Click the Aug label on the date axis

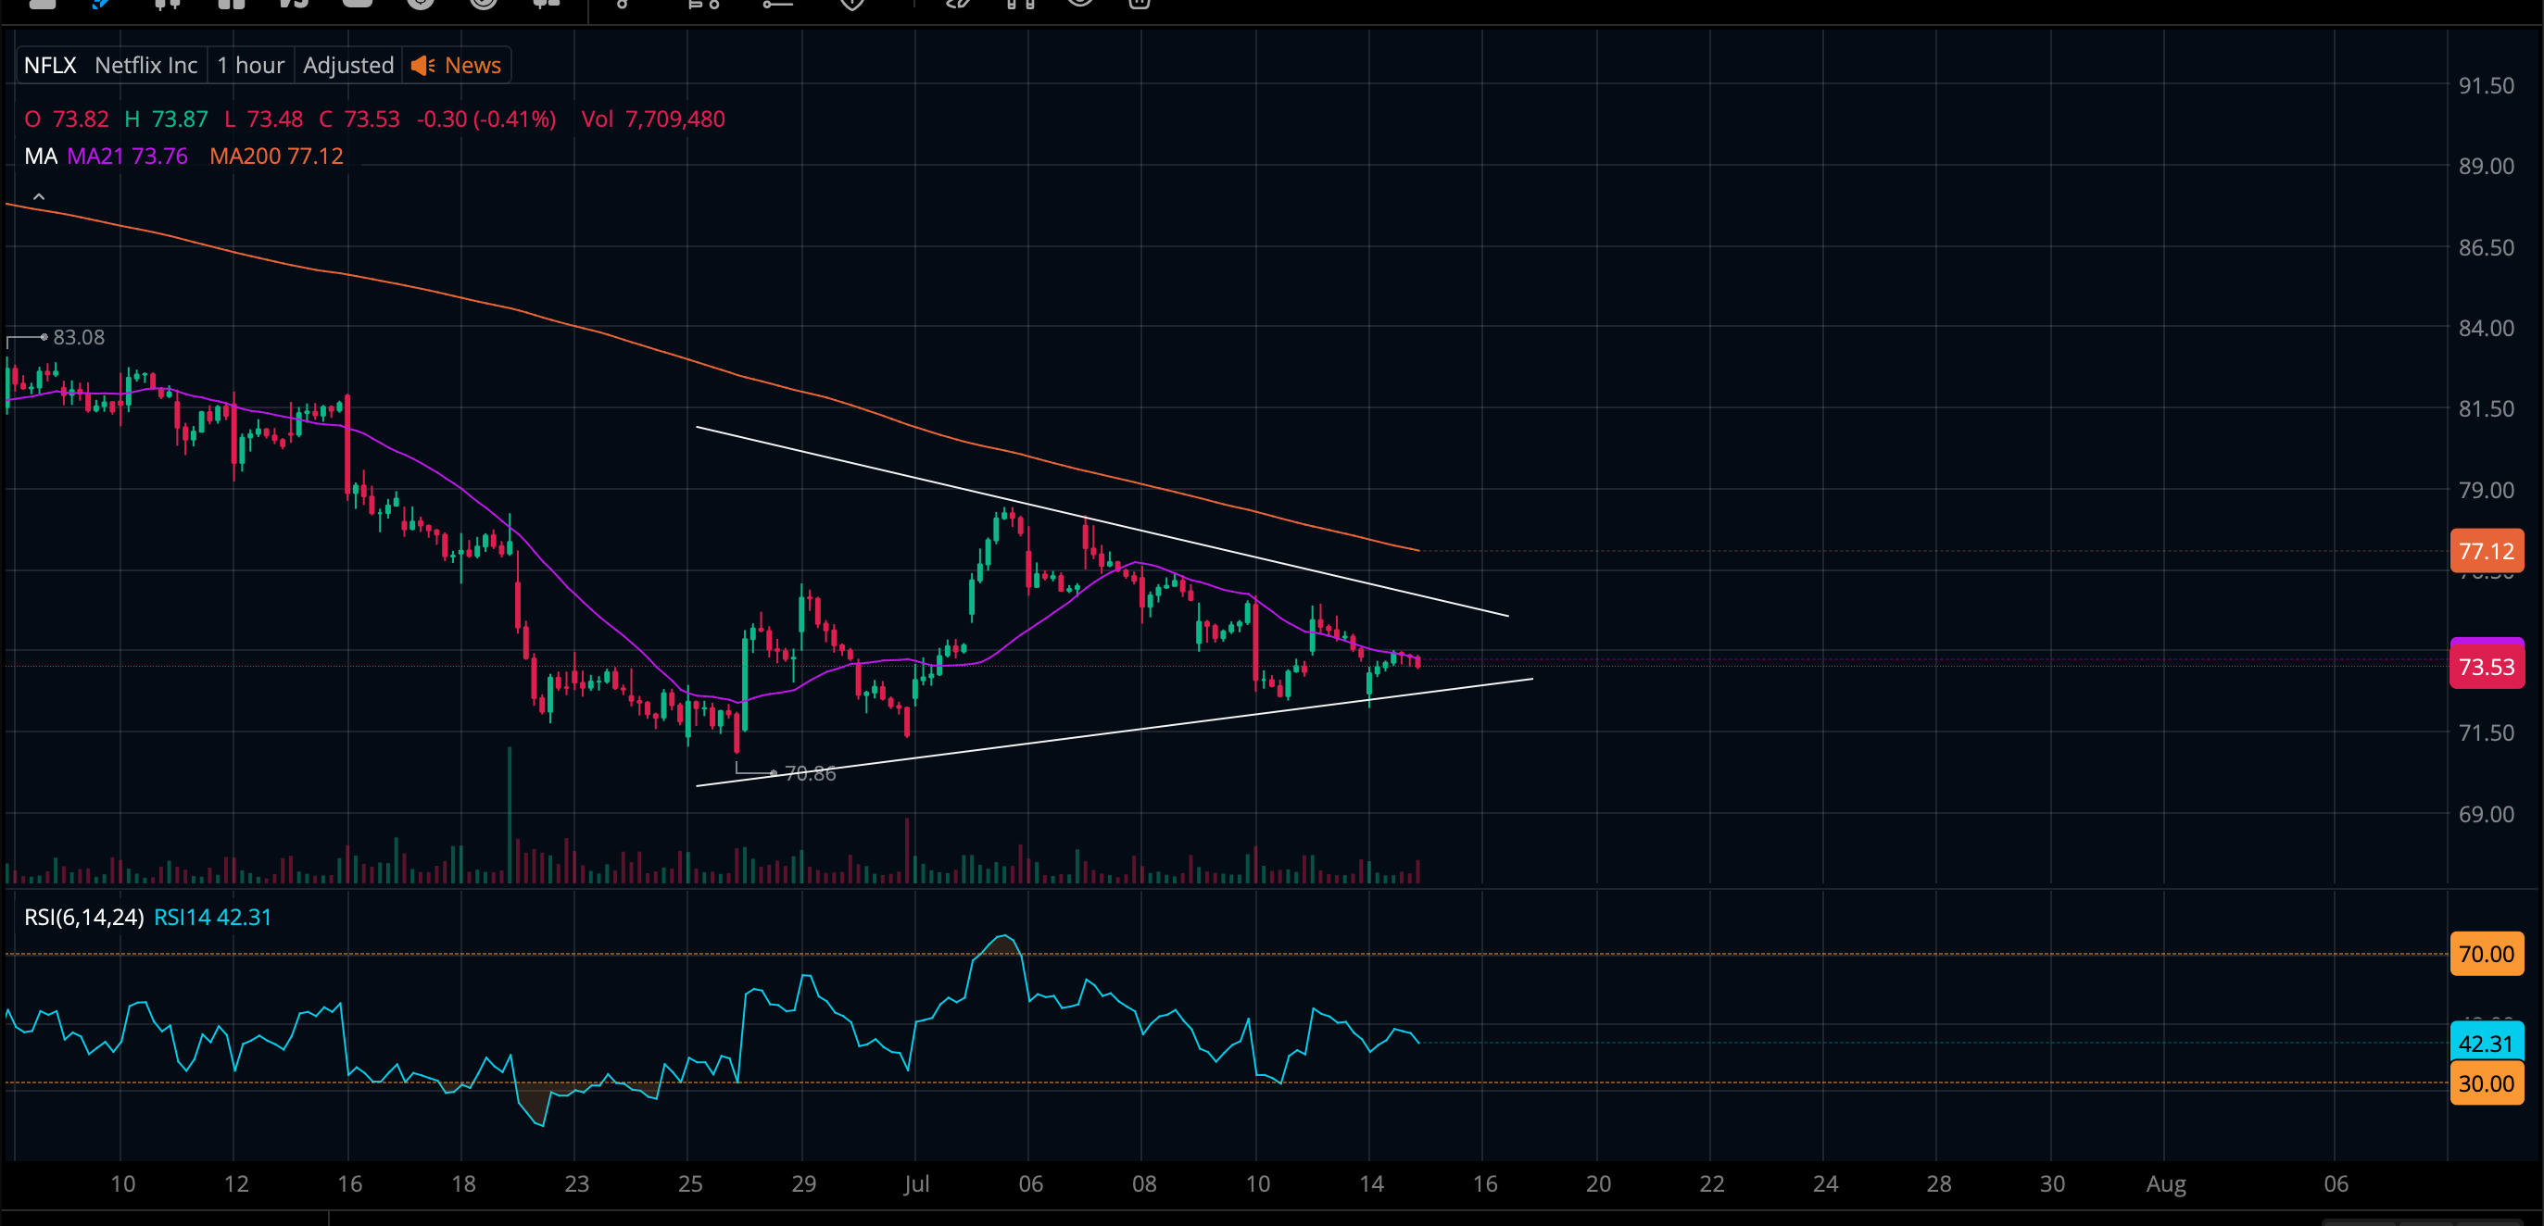(2166, 1183)
